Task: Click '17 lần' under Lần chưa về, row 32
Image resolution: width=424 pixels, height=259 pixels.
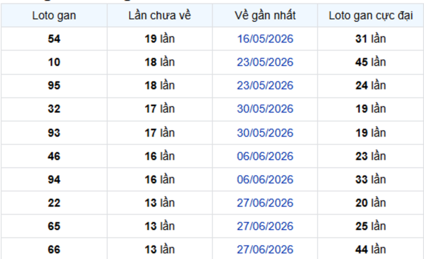Action: coord(159,109)
